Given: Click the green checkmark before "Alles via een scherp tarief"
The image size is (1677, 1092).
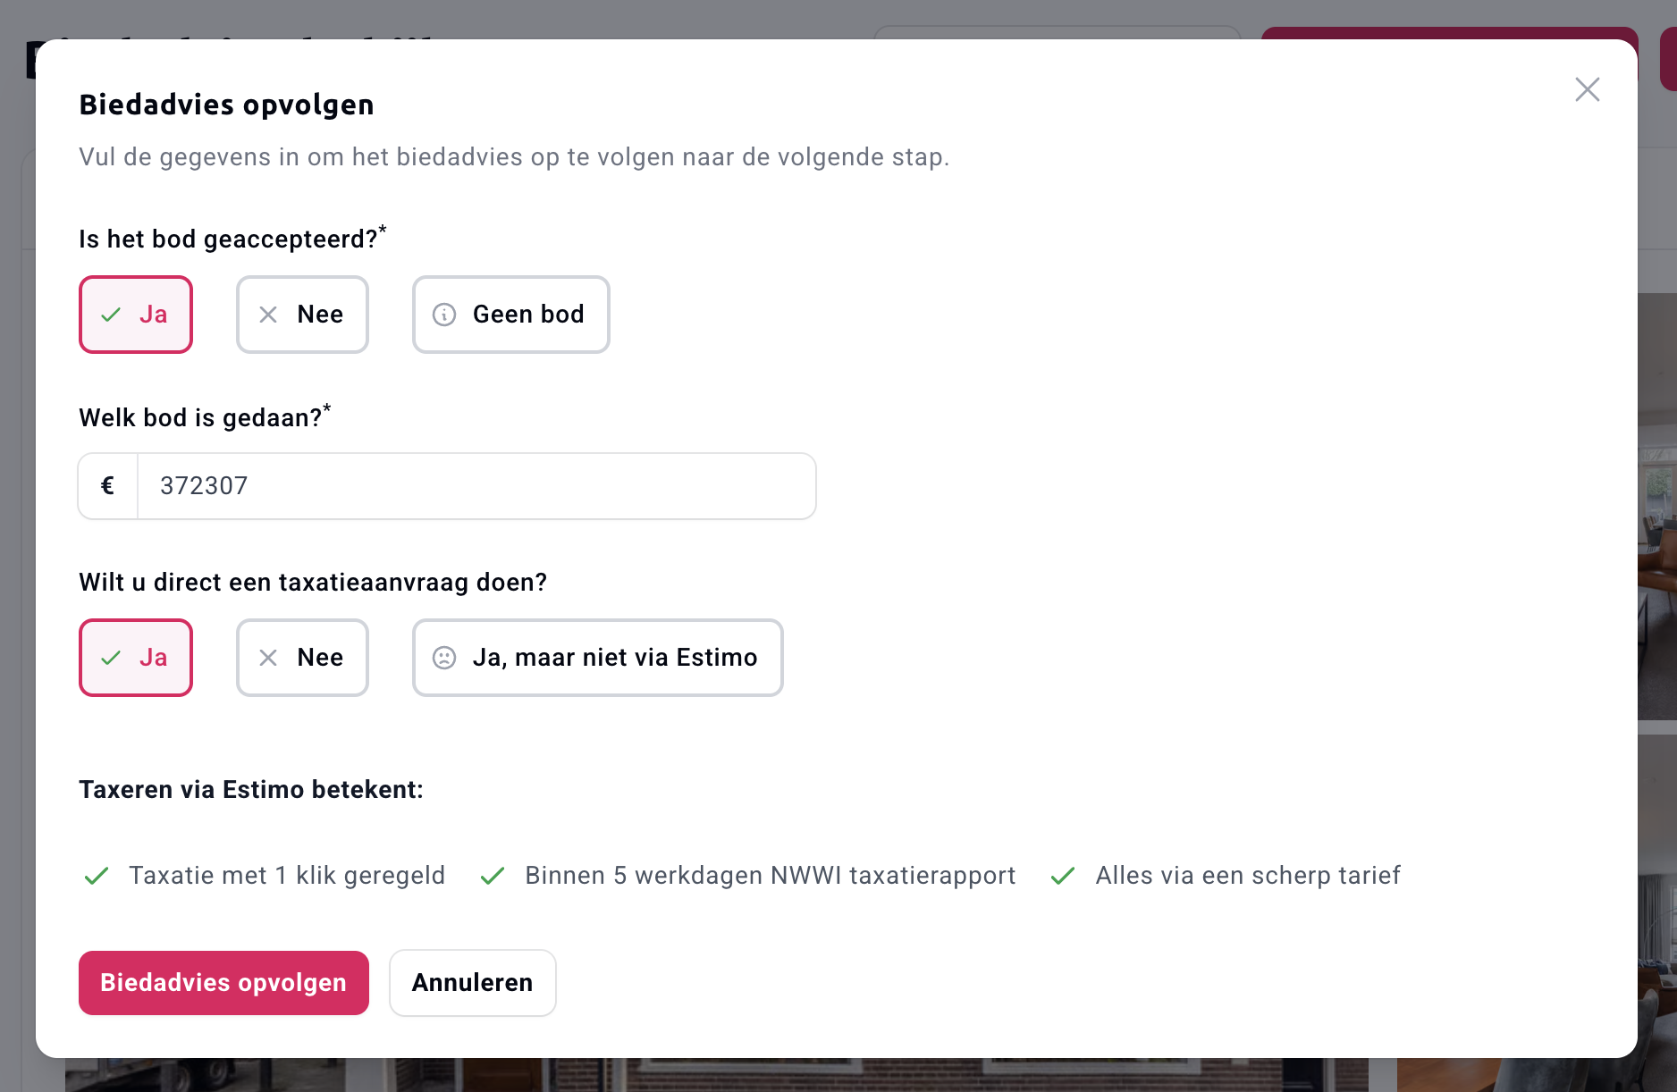Looking at the screenshot, I should click(x=1062, y=876).
